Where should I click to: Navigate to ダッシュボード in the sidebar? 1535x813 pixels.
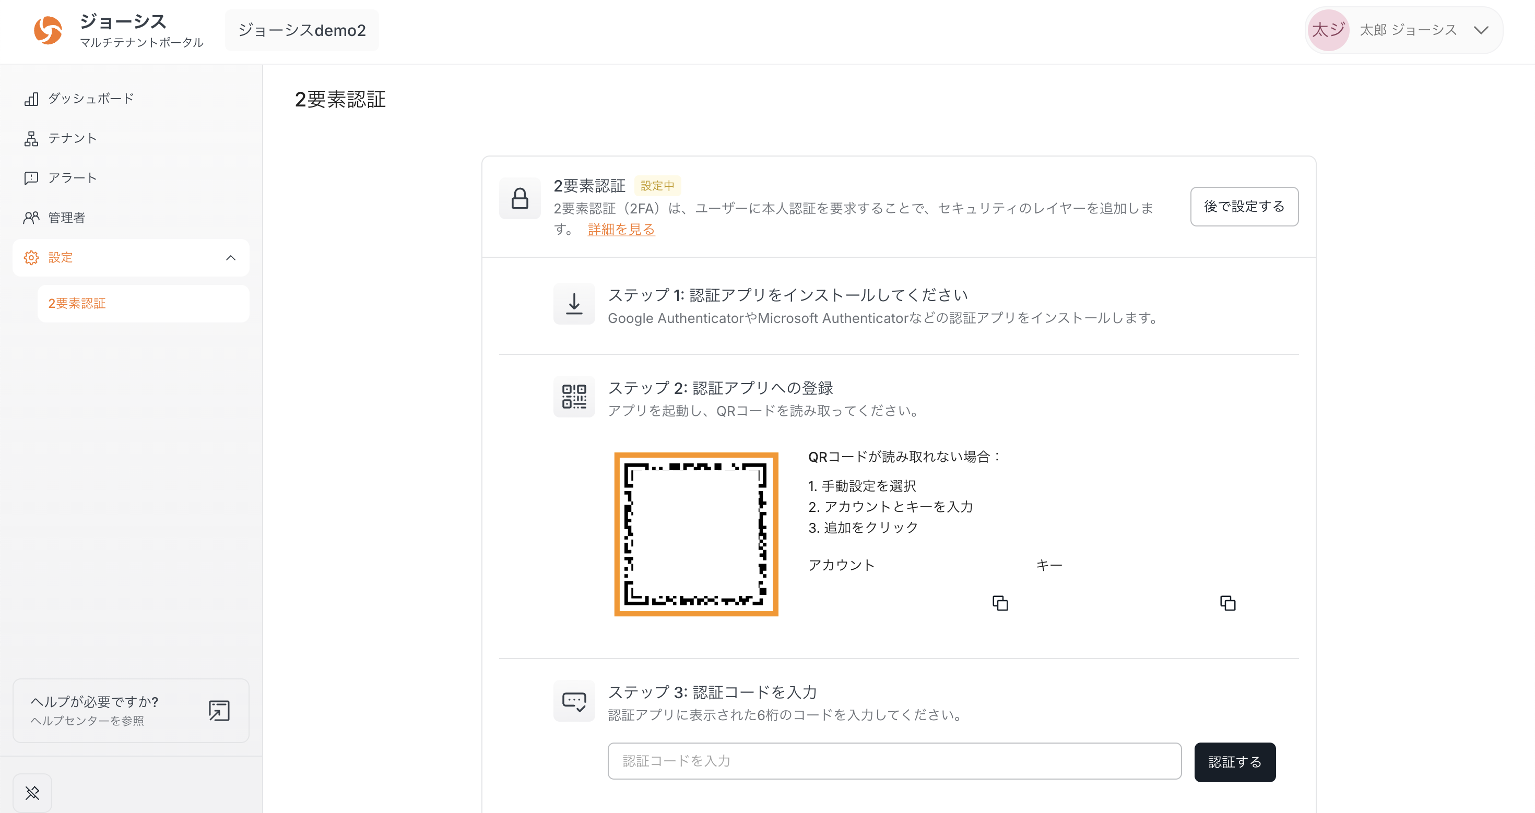point(90,98)
